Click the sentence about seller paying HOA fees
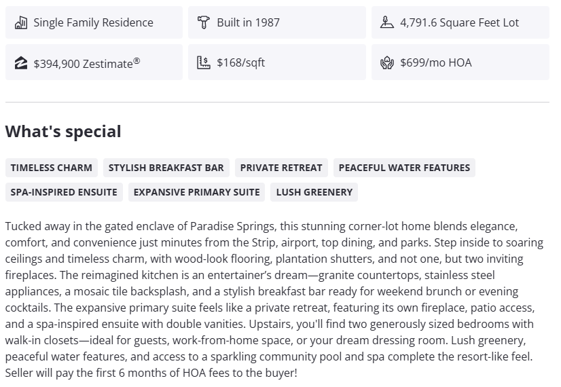 [x=151, y=373]
